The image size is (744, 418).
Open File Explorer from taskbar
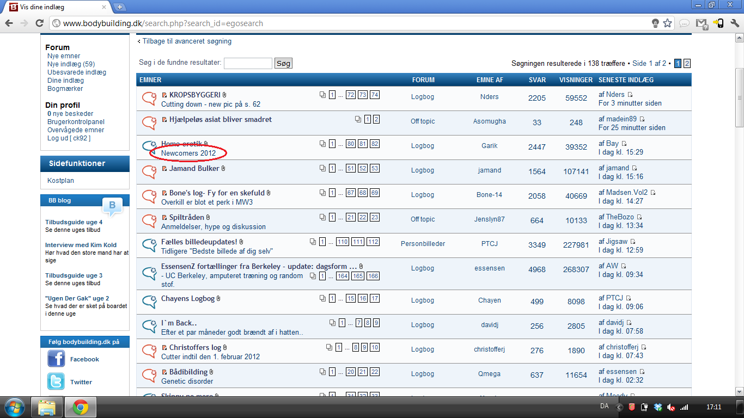(x=47, y=407)
